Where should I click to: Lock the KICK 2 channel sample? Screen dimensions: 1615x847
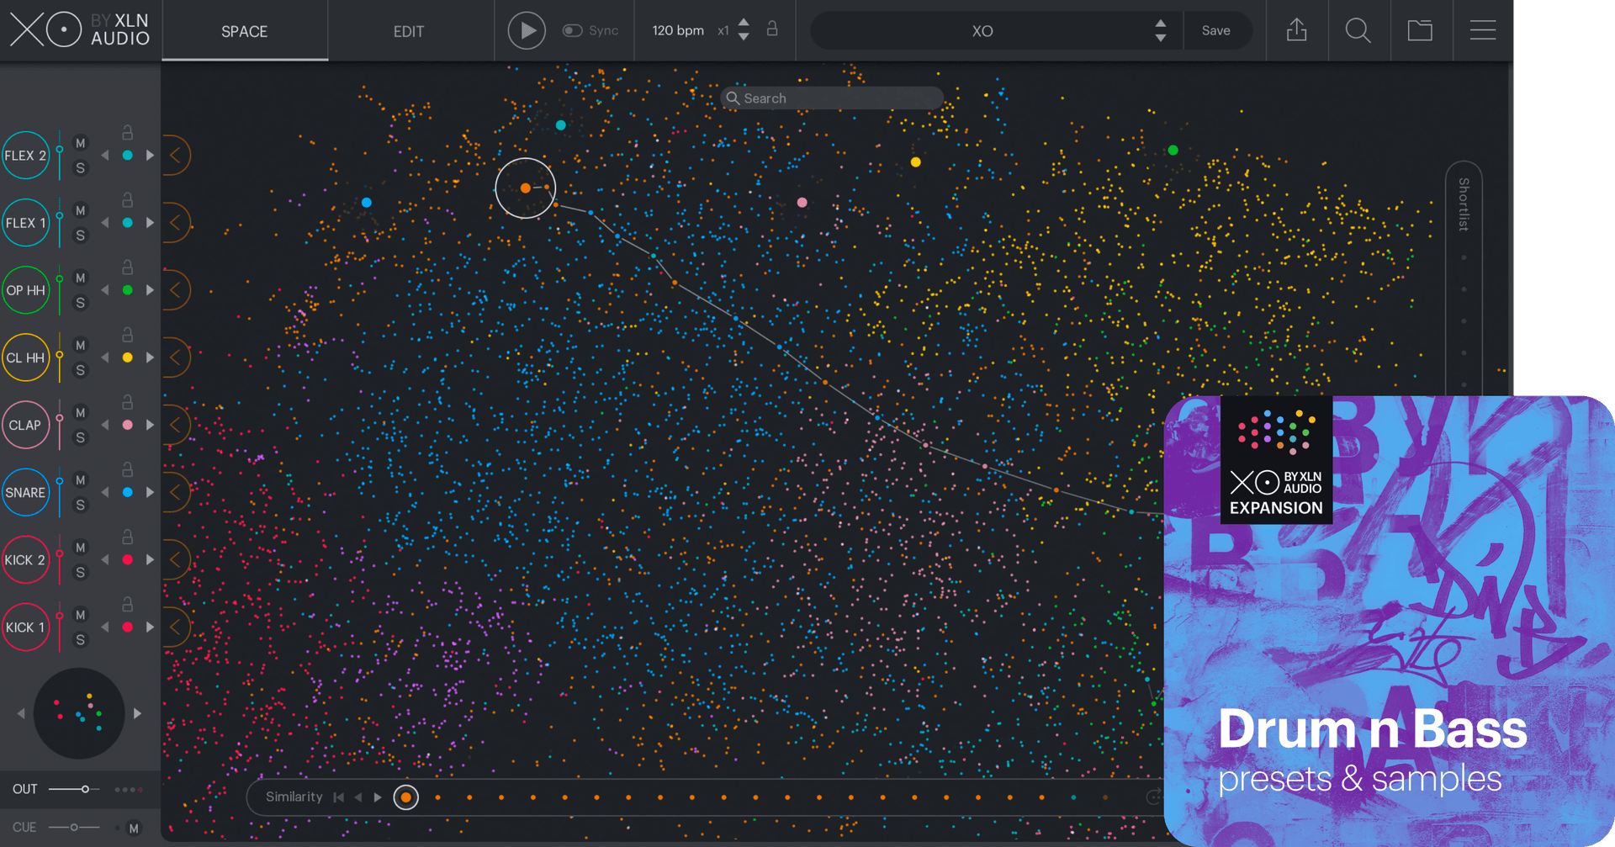(x=127, y=536)
